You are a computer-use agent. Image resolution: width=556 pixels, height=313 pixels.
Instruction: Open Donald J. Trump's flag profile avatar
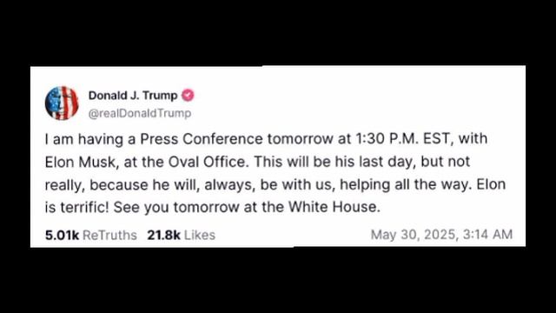pyautogui.click(x=62, y=103)
